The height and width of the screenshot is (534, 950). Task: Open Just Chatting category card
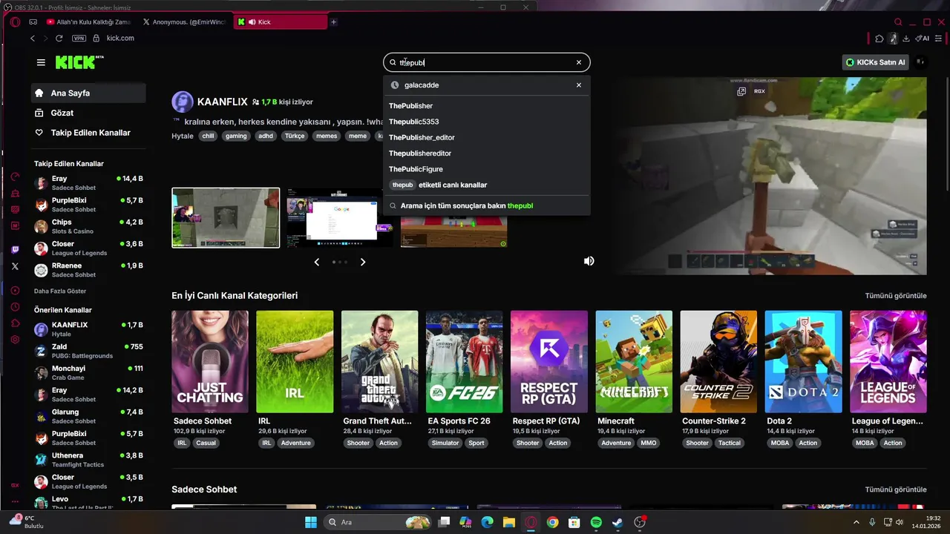[210, 361]
